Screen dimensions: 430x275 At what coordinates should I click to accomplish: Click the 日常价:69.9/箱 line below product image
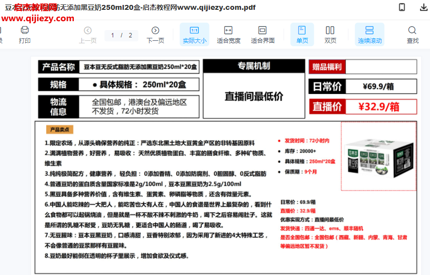tap(298, 202)
